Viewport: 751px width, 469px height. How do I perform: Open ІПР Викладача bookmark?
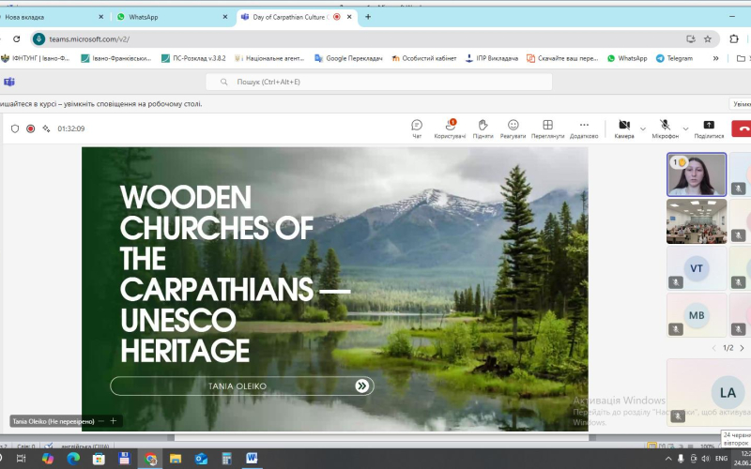point(492,58)
